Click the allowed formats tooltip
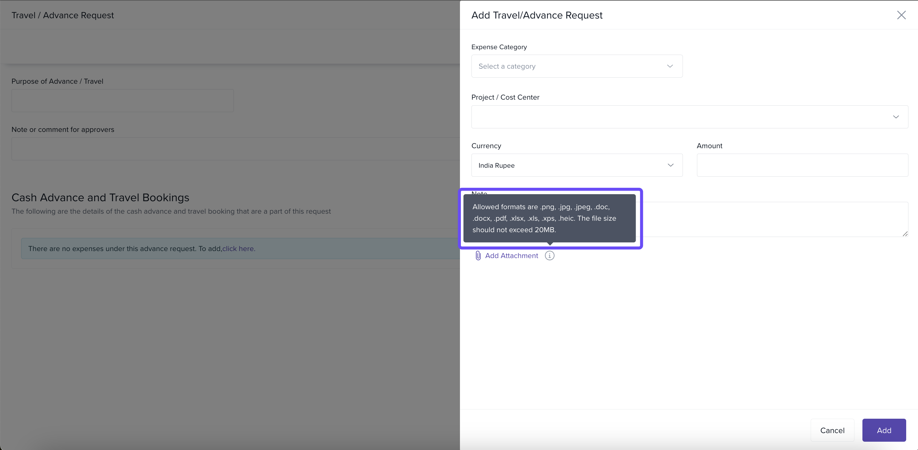 click(549, 218)
